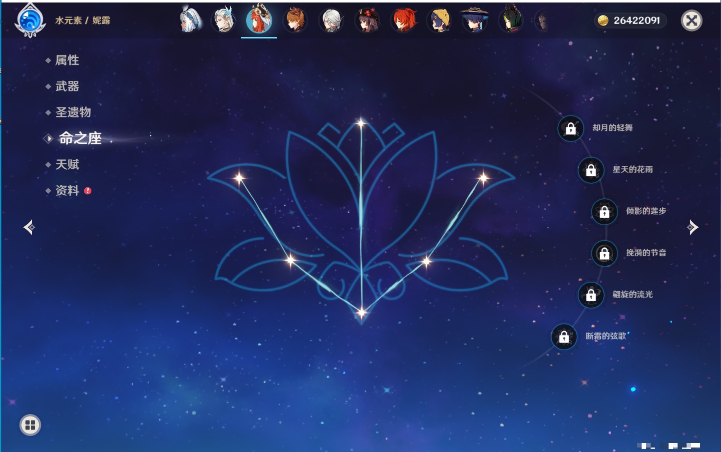This screenshot has height=452, width=721.
Task: Select the highlighted Nilou portrait
Action: point(259,20)
